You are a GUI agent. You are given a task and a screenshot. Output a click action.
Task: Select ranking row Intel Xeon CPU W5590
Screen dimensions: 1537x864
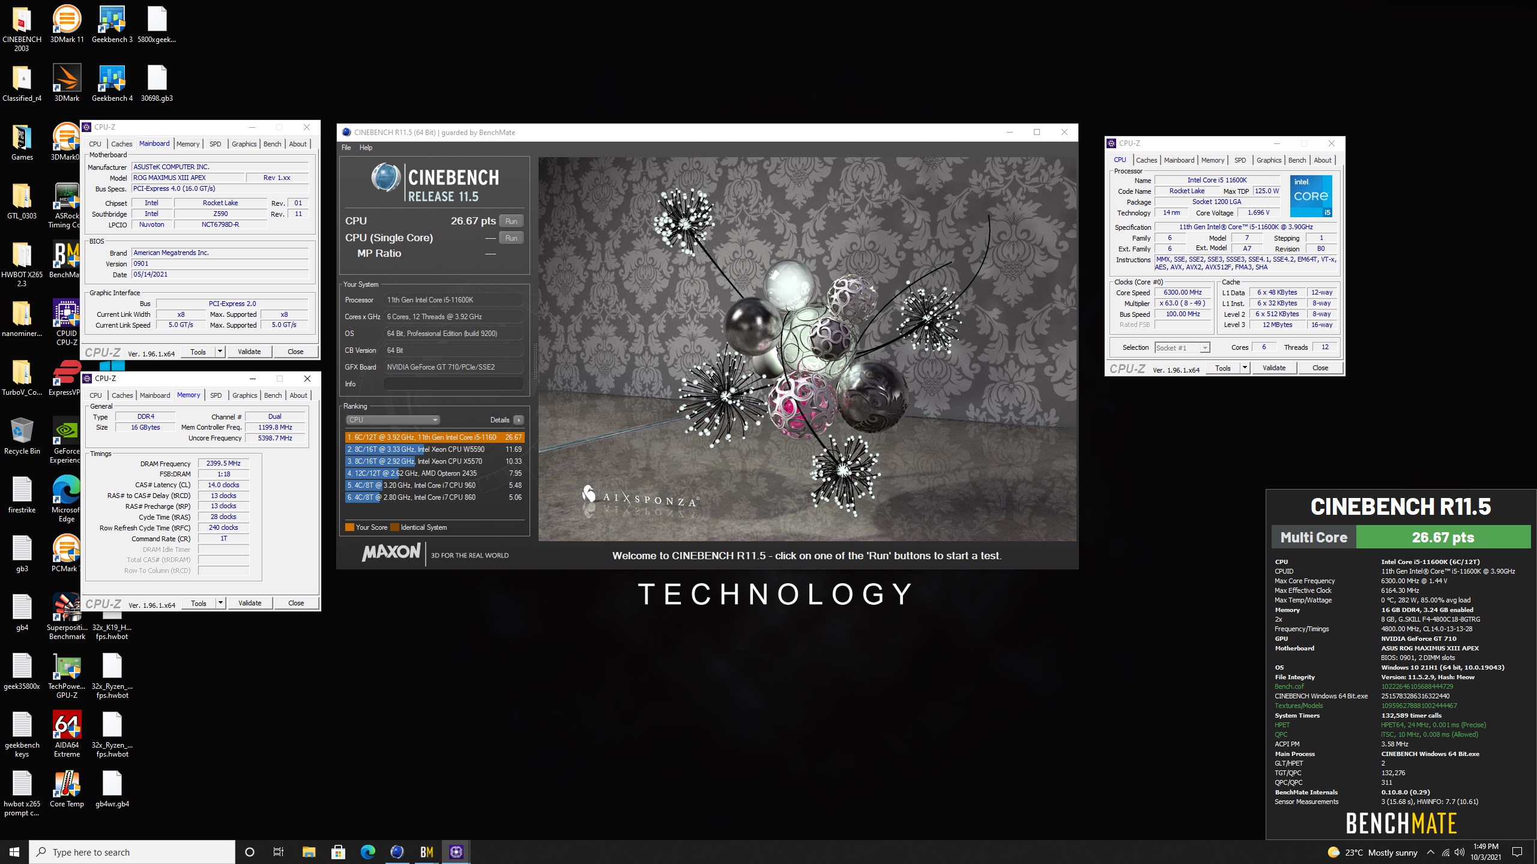(435, 449)
